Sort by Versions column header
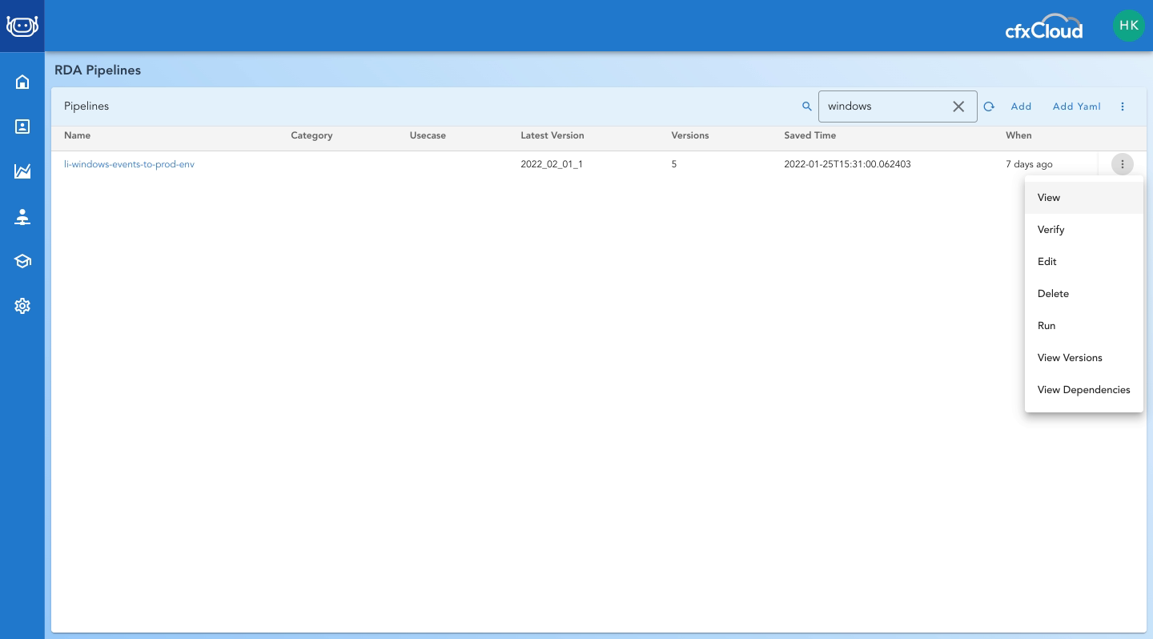 pyautogui.click(x=690, y=135)
